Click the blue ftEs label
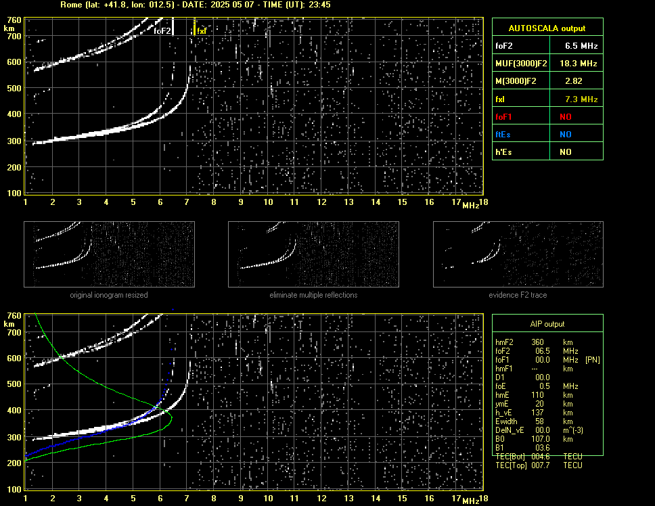This screenshot has width=655, height=506. click(x=503, y=135)
